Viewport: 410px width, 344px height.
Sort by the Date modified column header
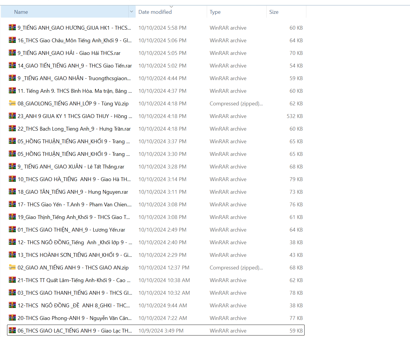point(155,12)
